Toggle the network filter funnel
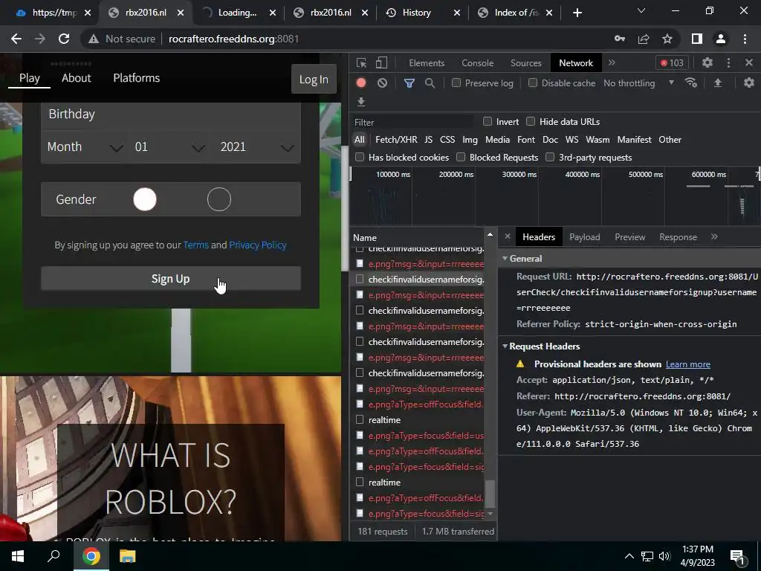Viewport: 761px width, 571px height. point(409,83)
